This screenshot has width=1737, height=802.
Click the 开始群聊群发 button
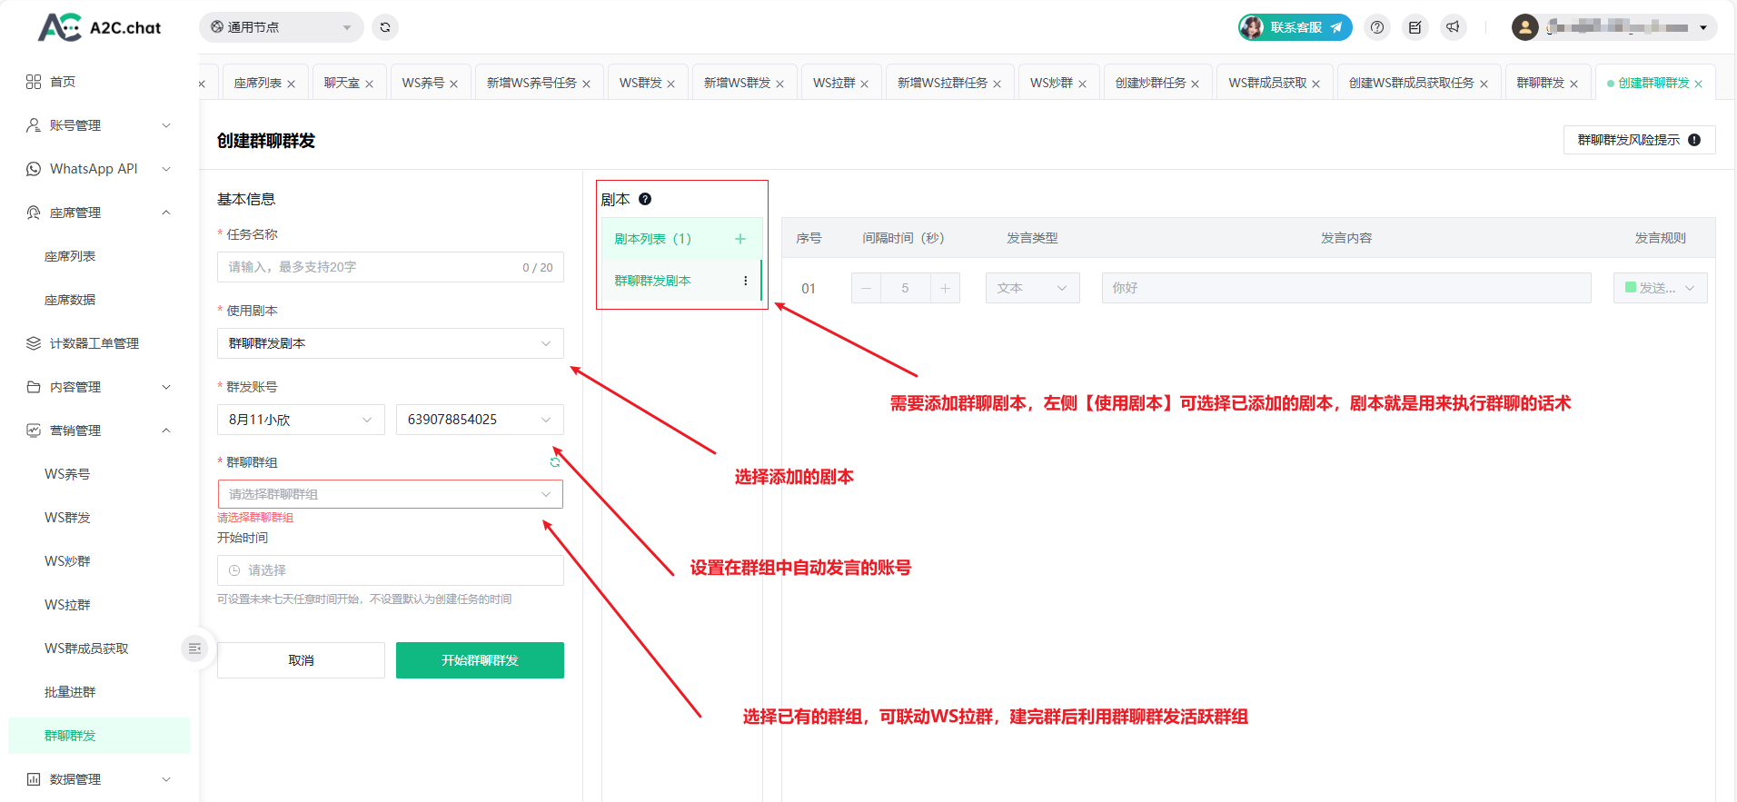[480, 660]
